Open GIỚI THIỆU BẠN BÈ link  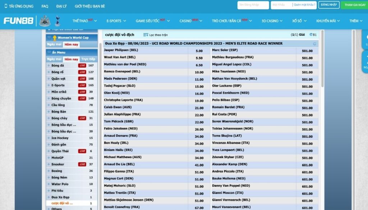point(89,6)
